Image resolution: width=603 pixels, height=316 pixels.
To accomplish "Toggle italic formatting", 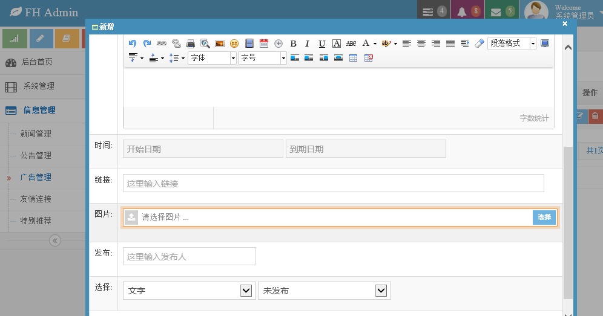I will (308, 44).
